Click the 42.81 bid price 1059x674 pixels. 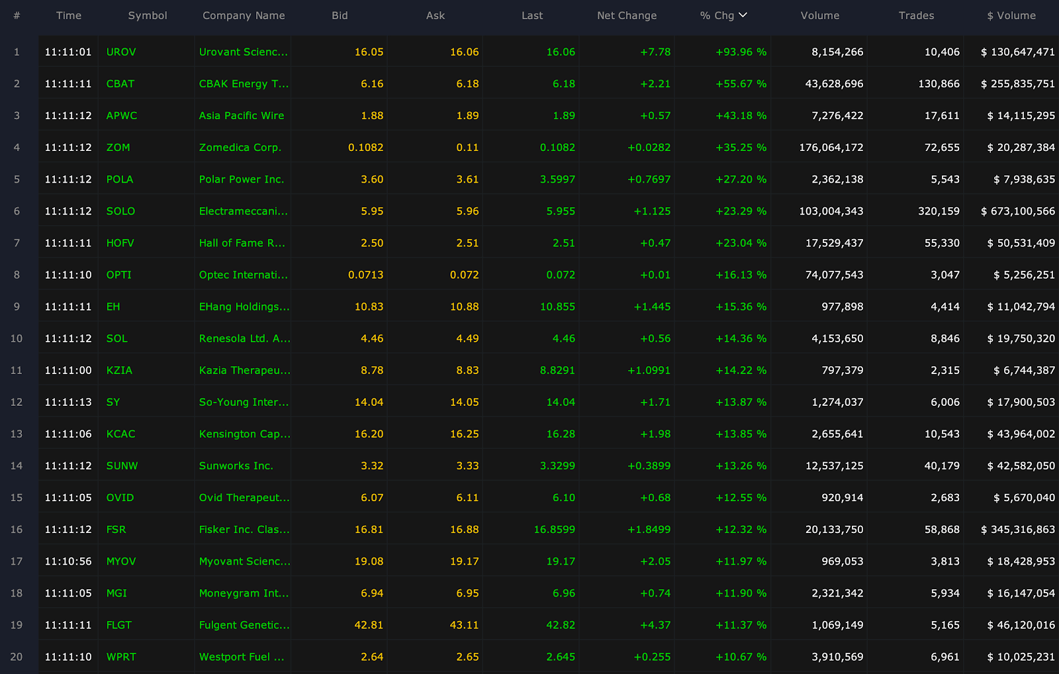pyautogui.click(x=369, y=624)
